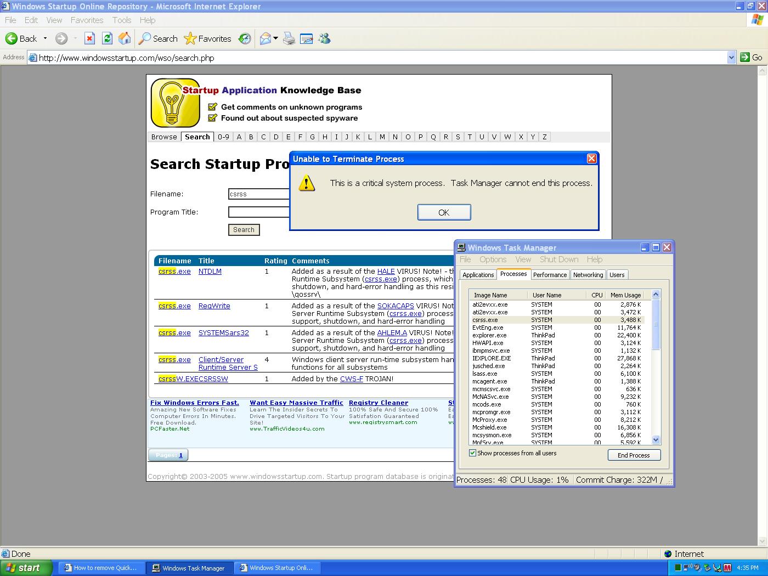The width and height of the screenshot is (768, 576).
Task: Click the green Go arrow button
Action: 745,57
